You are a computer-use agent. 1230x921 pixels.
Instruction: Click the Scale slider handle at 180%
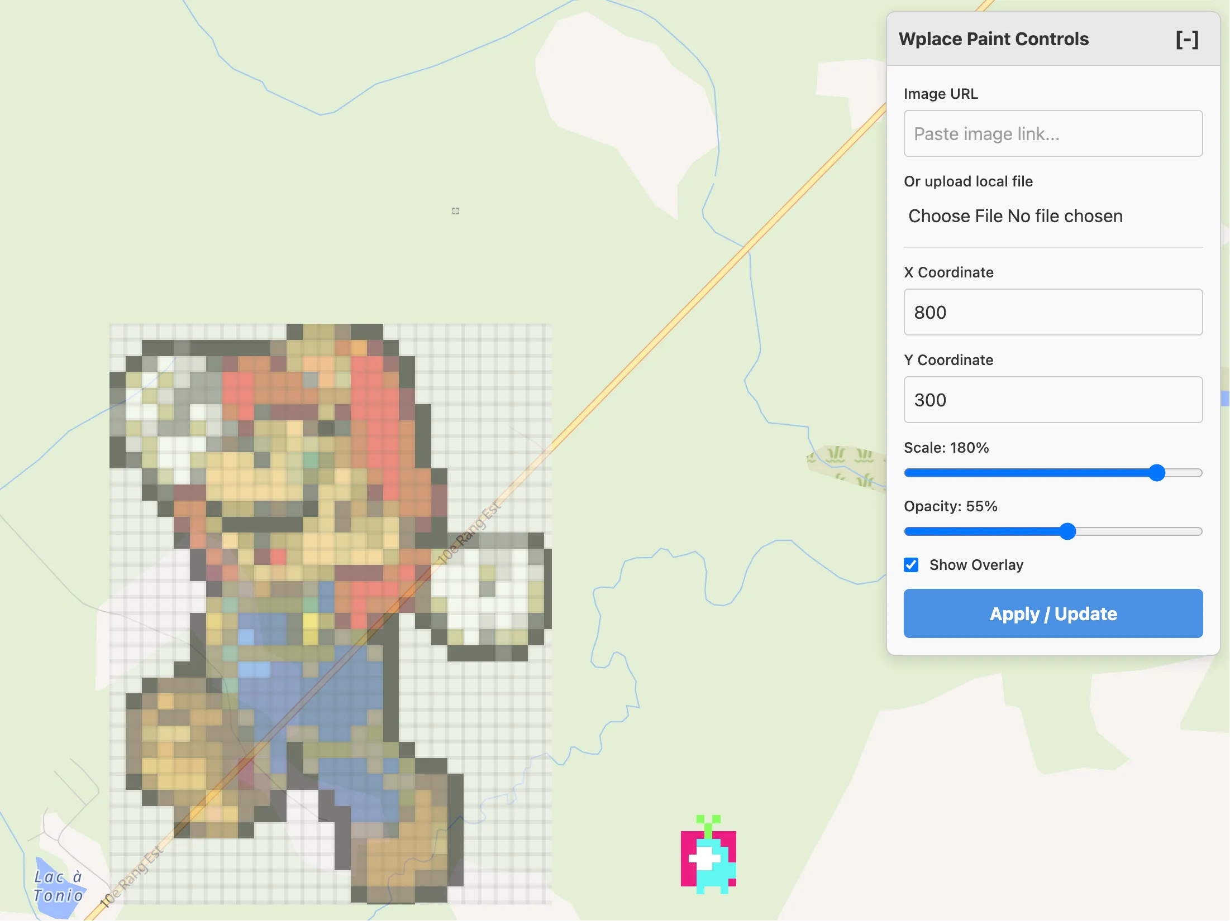pyautogui.click(x=1157, y=473)
